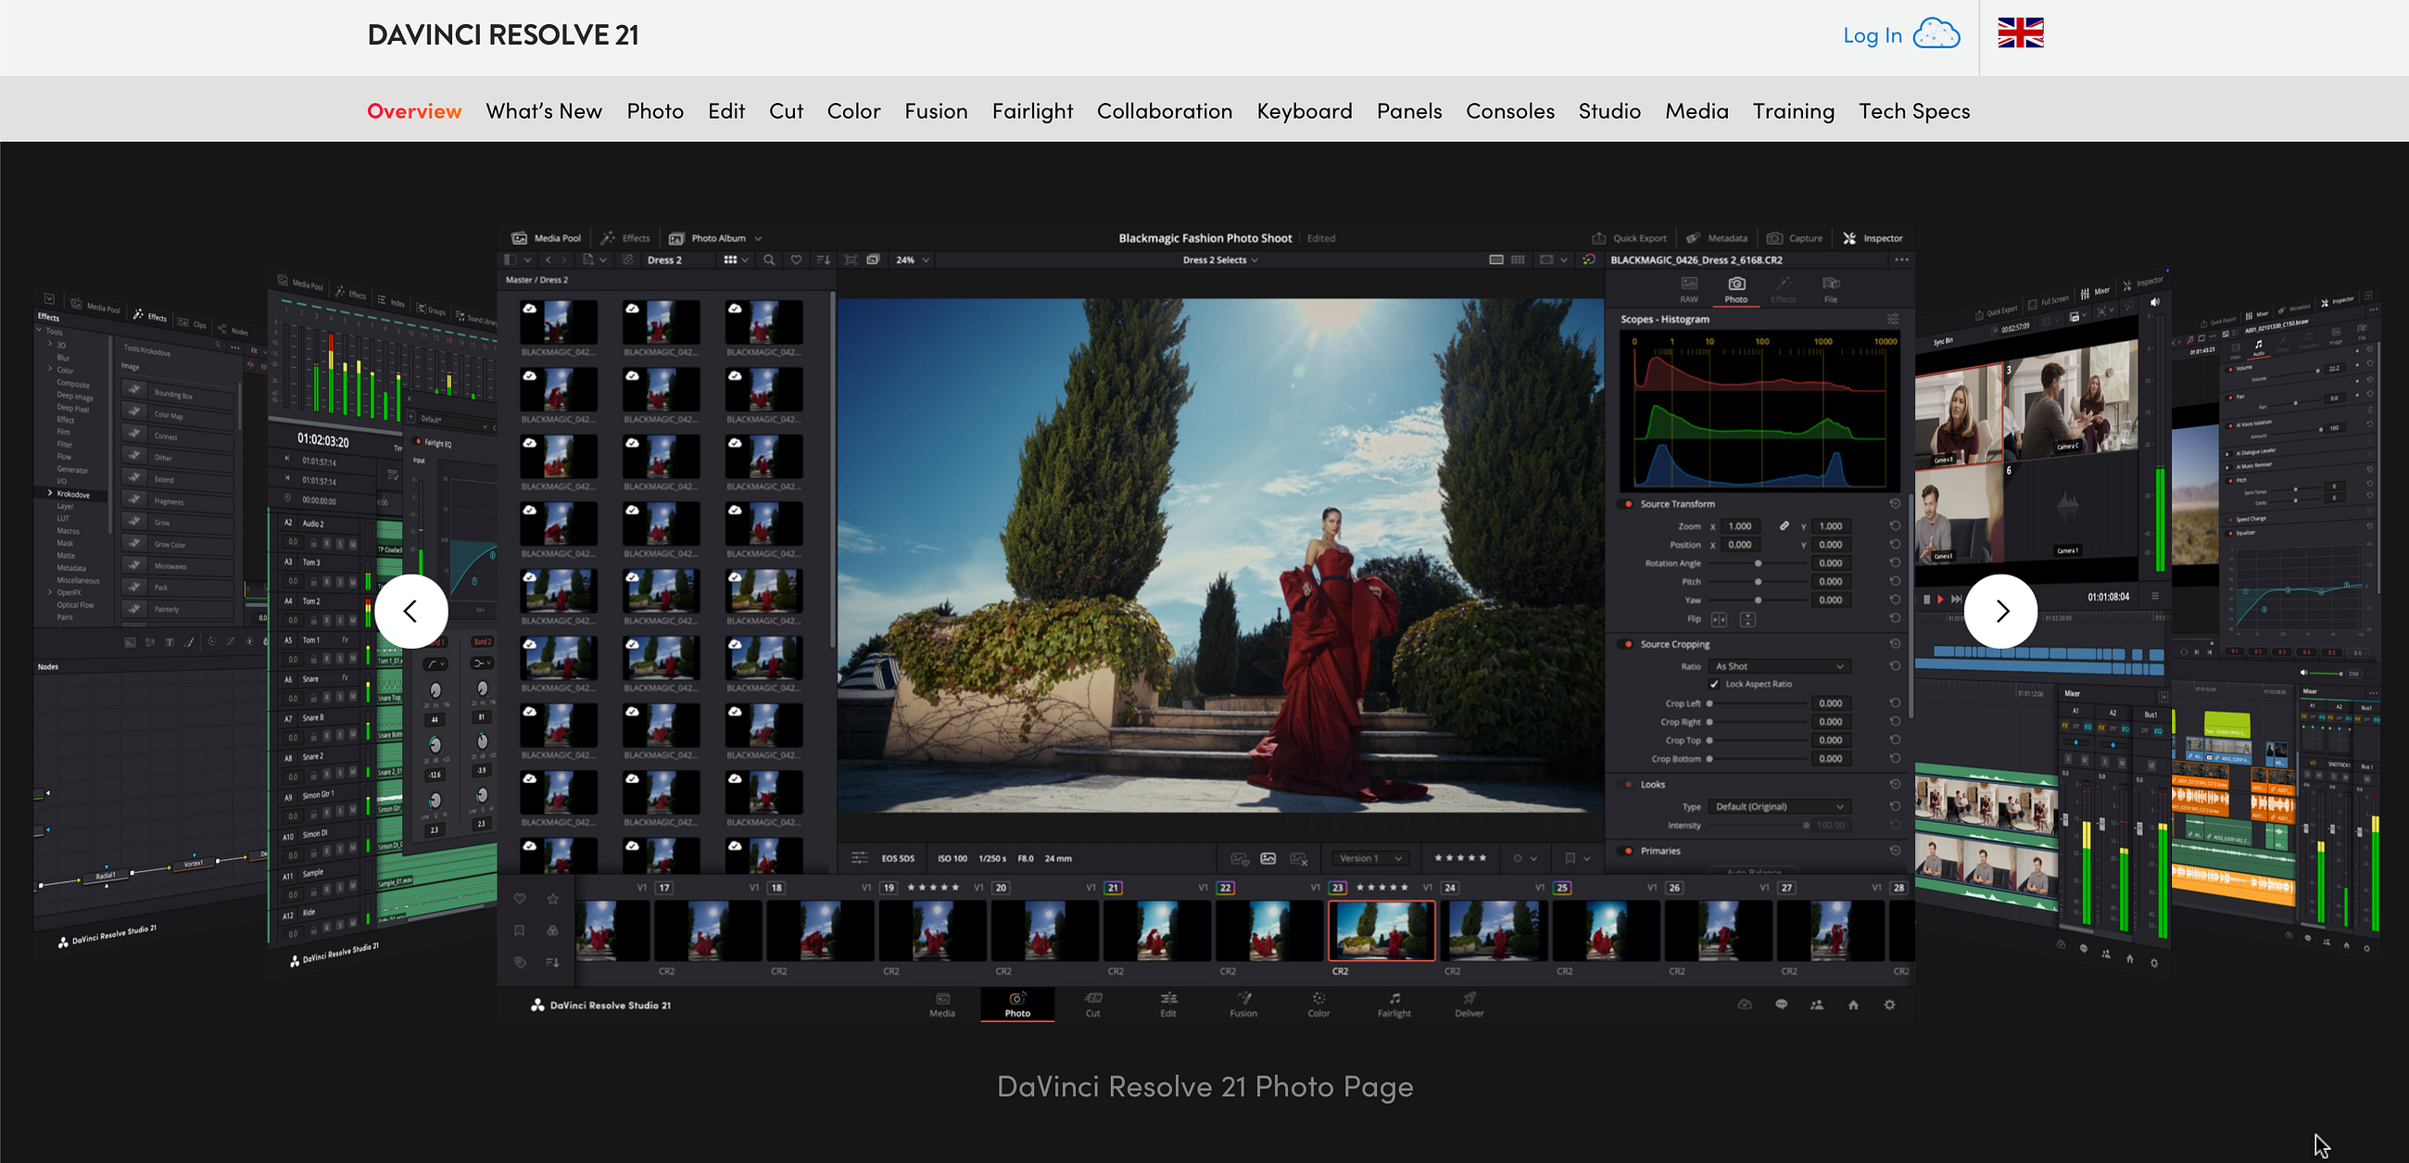Image resolution: width=2409 pixels, height=1163 pixels.
Task: Click Quick Export in the top toolbar
Action: [x=1629, y=237]
